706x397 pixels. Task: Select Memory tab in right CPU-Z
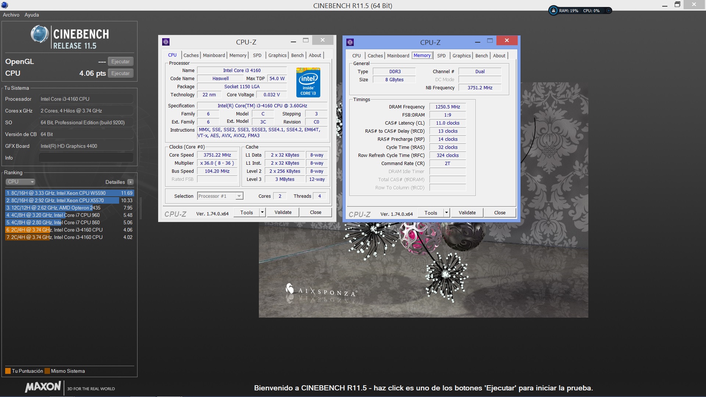point(422,56)
